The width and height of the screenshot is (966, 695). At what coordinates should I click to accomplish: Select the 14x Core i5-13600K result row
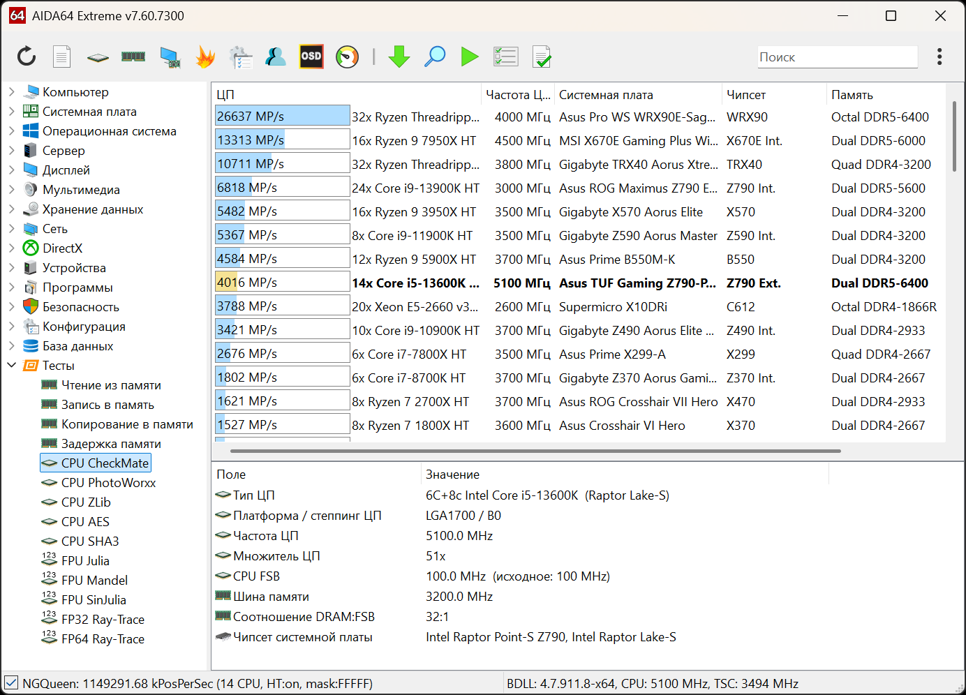click(x=579, y=283)
